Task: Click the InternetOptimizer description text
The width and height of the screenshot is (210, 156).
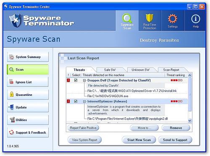Action: [124, 110]
